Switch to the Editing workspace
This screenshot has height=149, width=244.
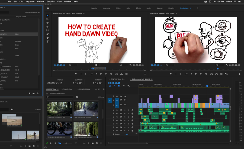[118, 8]
